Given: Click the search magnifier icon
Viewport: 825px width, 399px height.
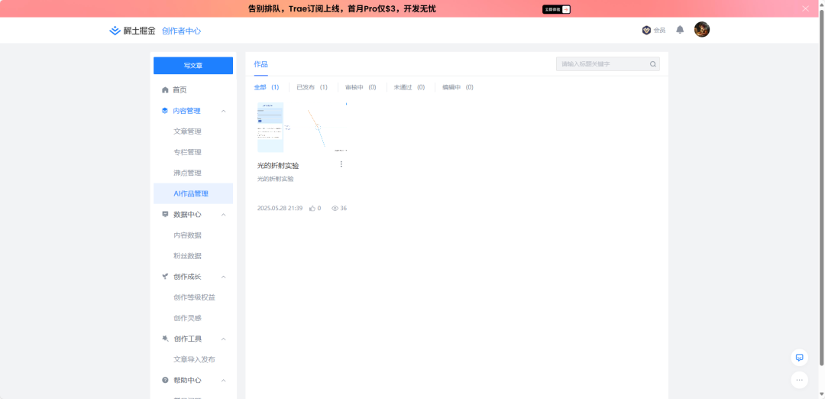Looking at the screenshot, I should (x=653, y=64).
